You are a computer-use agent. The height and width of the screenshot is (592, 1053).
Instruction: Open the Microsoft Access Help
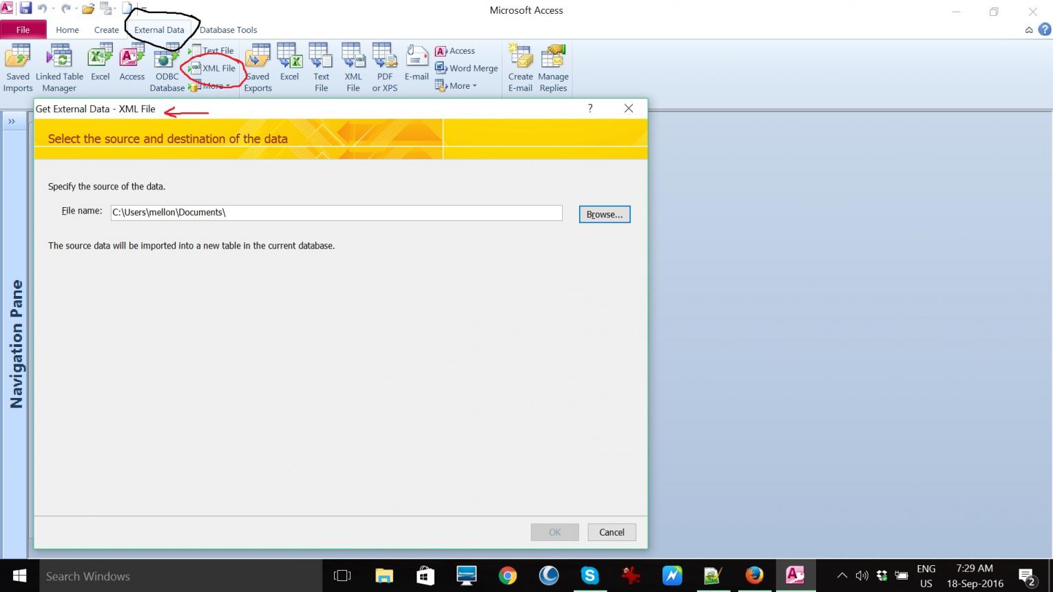point(1045,30)
